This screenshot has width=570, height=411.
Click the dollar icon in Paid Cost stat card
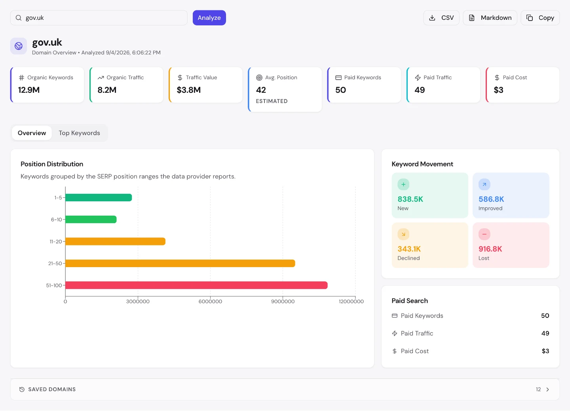click(497, 78)
